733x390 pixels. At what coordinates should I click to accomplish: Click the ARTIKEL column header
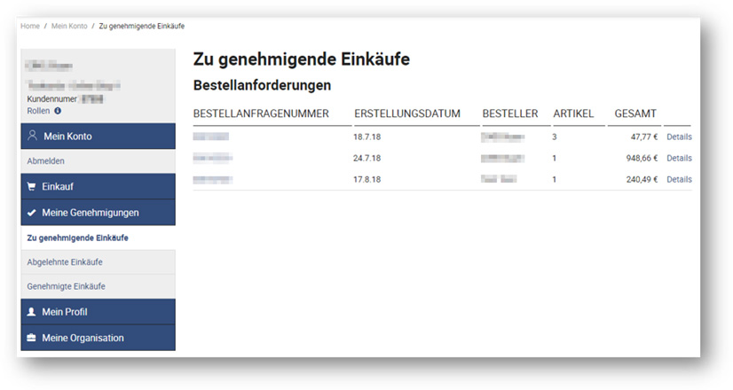(573, 113)
